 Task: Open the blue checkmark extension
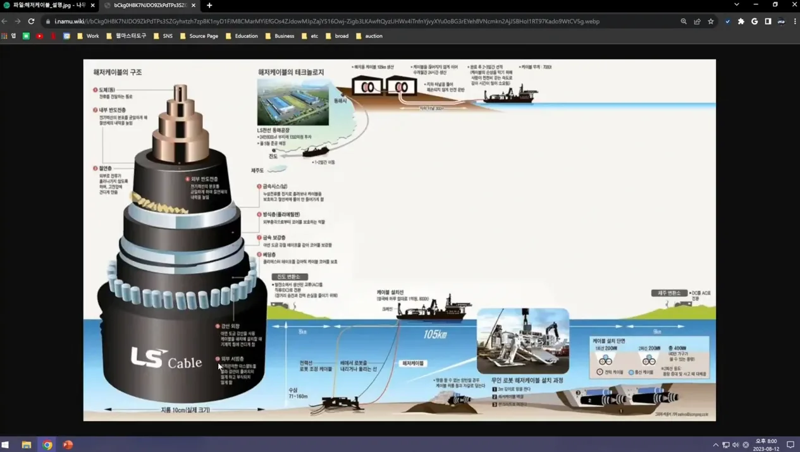727,21
